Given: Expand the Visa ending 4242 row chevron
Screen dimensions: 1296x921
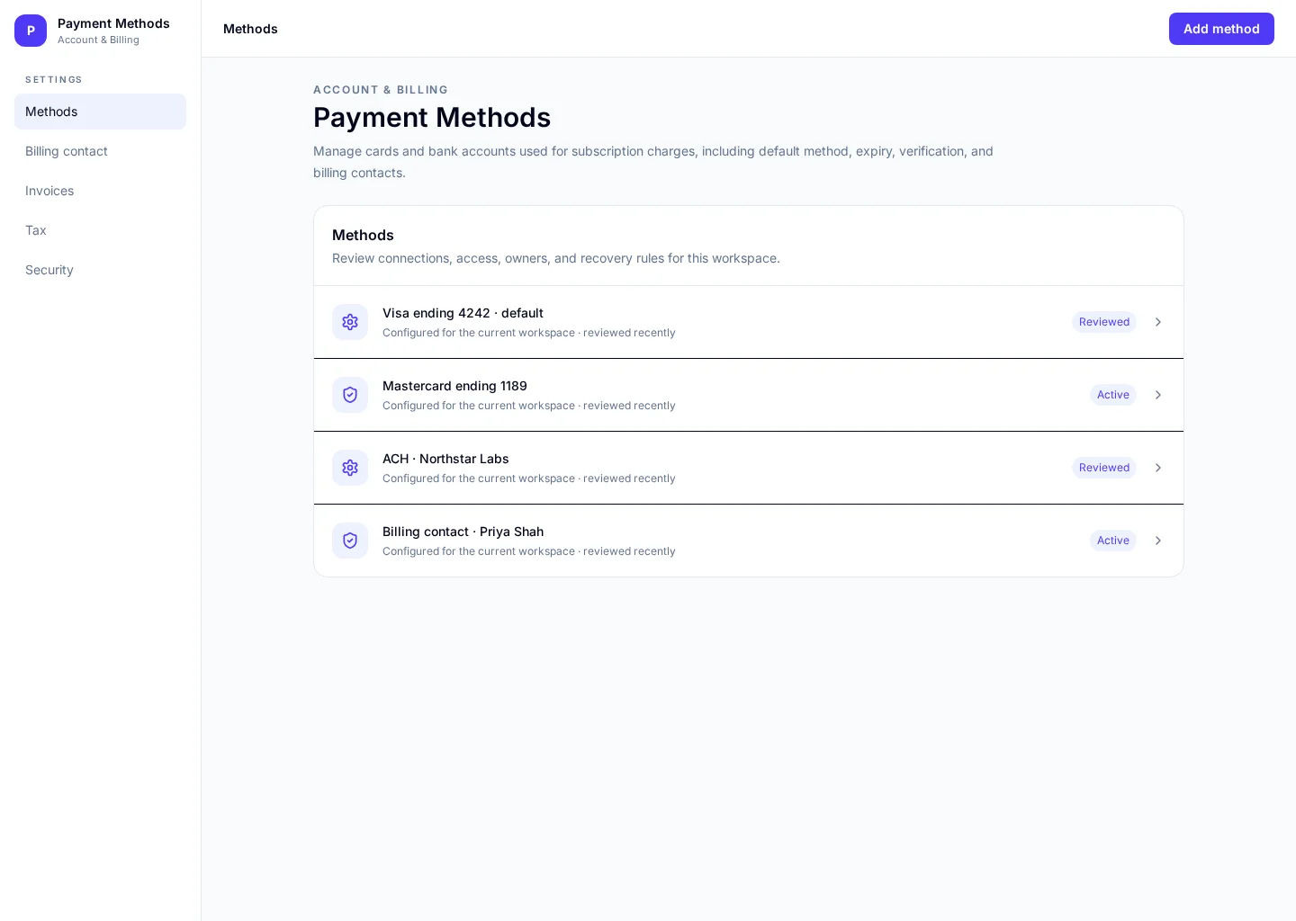Looking at the screenshot, I should [1158, 322].
